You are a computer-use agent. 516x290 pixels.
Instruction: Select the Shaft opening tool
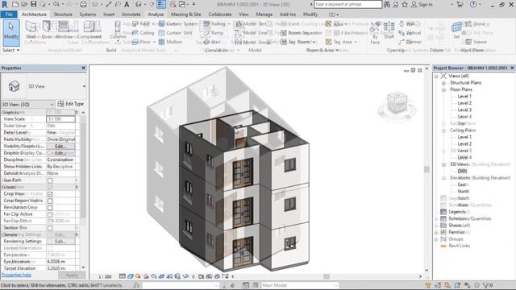click(389, 31)
